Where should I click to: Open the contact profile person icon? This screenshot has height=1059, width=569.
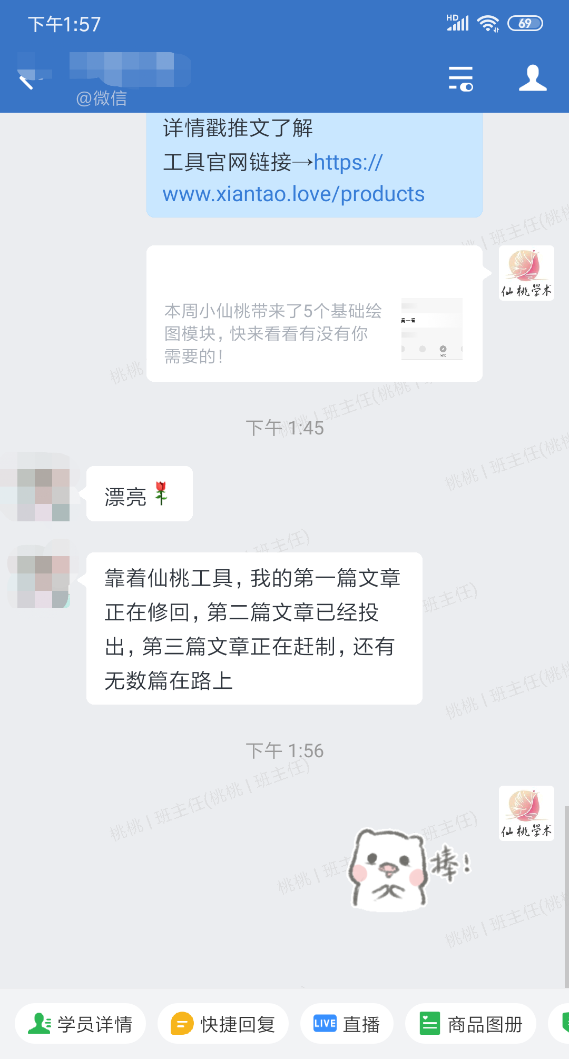click(x=533, y=78)
